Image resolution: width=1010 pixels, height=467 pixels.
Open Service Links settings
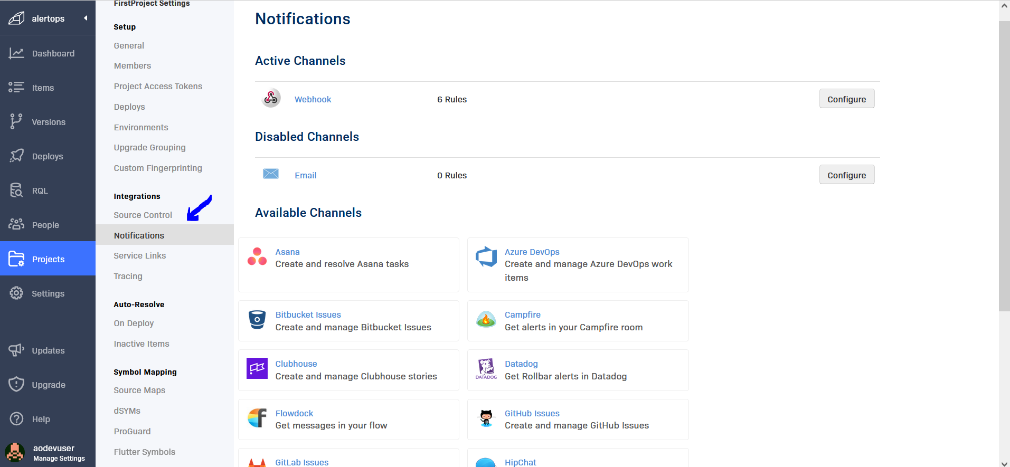139,255
